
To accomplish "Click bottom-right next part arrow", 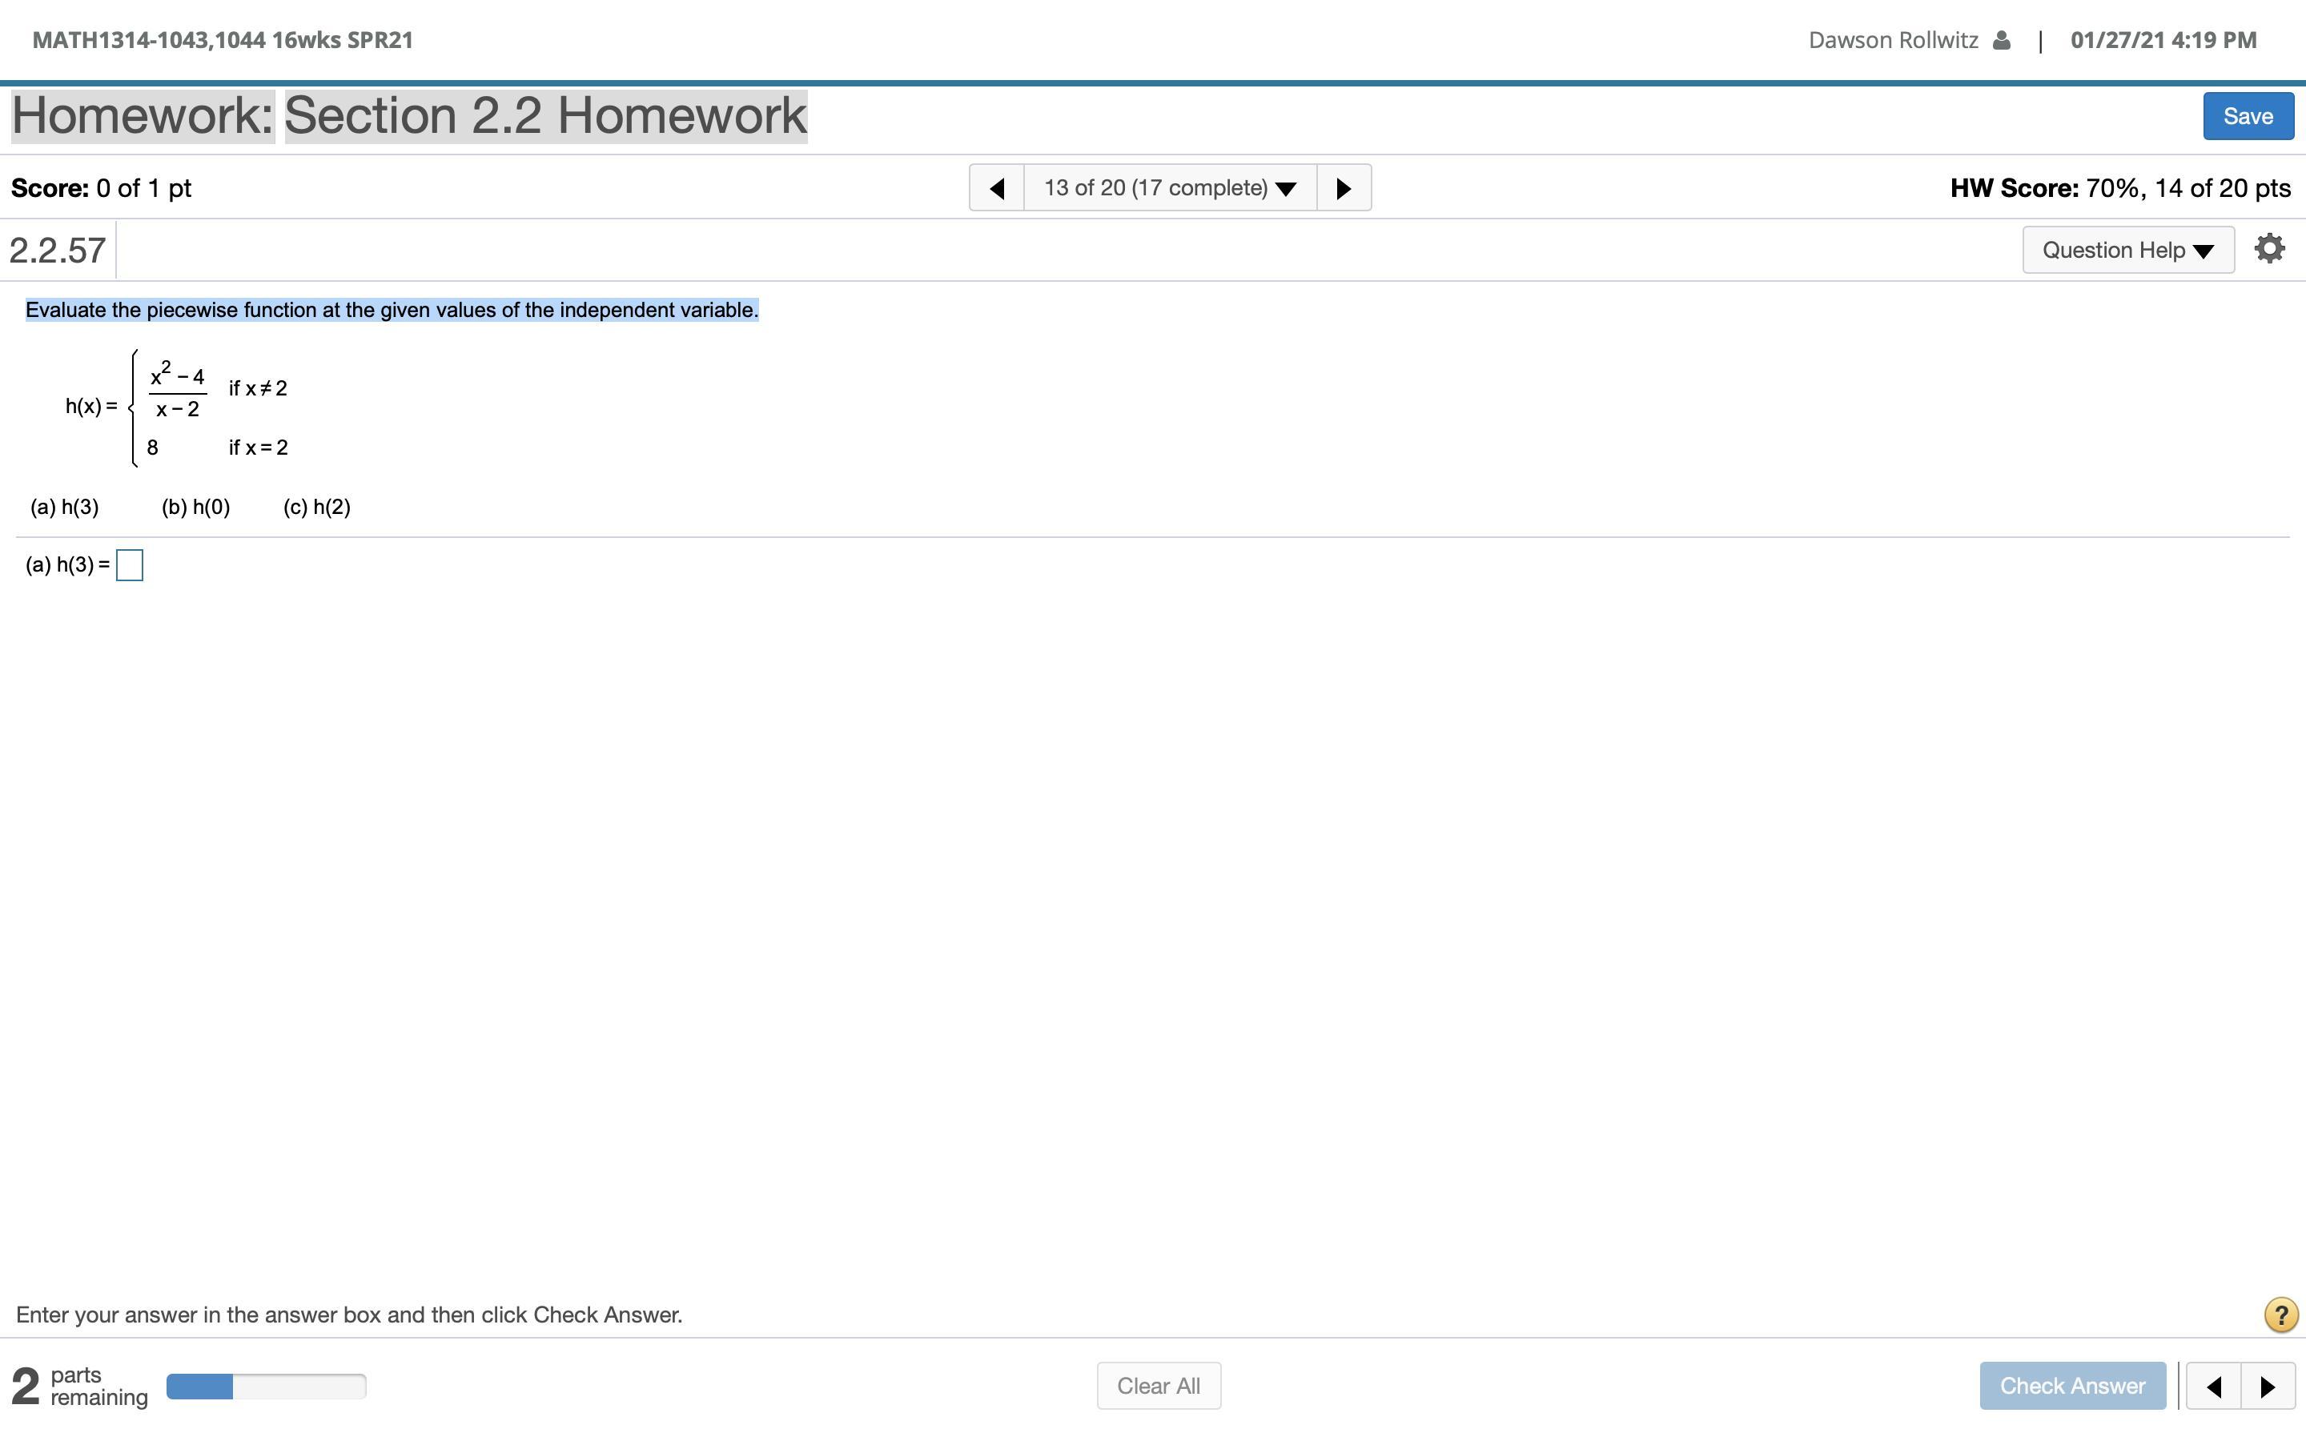I will point(2268,1386).
